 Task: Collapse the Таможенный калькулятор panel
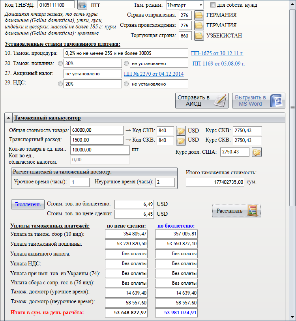tap(8, 118)
